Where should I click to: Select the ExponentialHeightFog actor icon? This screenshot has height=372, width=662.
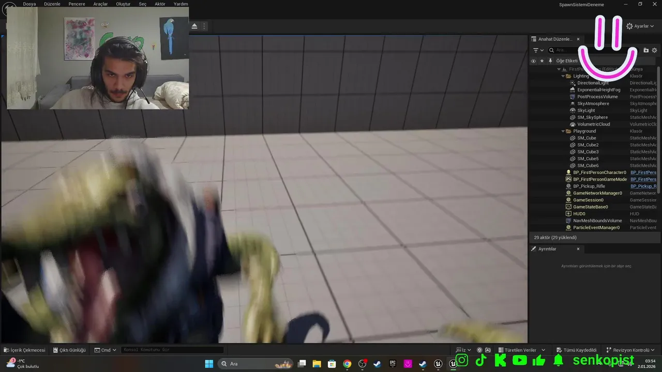click(x=573, y=90)
